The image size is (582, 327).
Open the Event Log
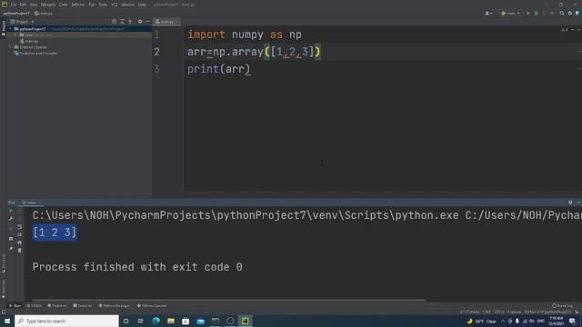(562, 306)
